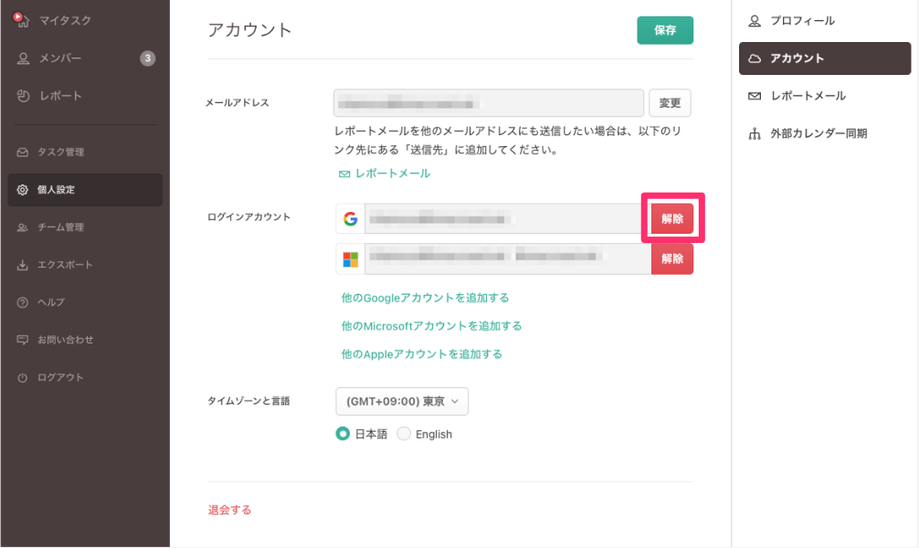Screen dimensions: 919x548
Task: Switch to the プロフィール tab
Action: click(x=801, y=20)
